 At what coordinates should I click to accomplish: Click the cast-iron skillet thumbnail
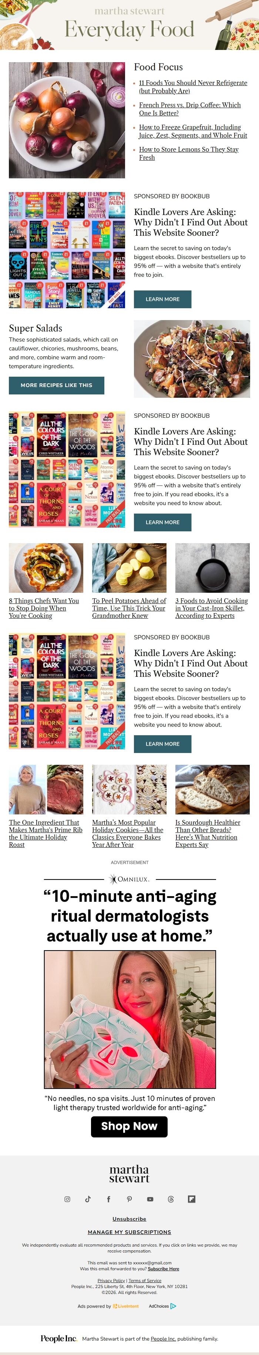(x=212, y=568)
